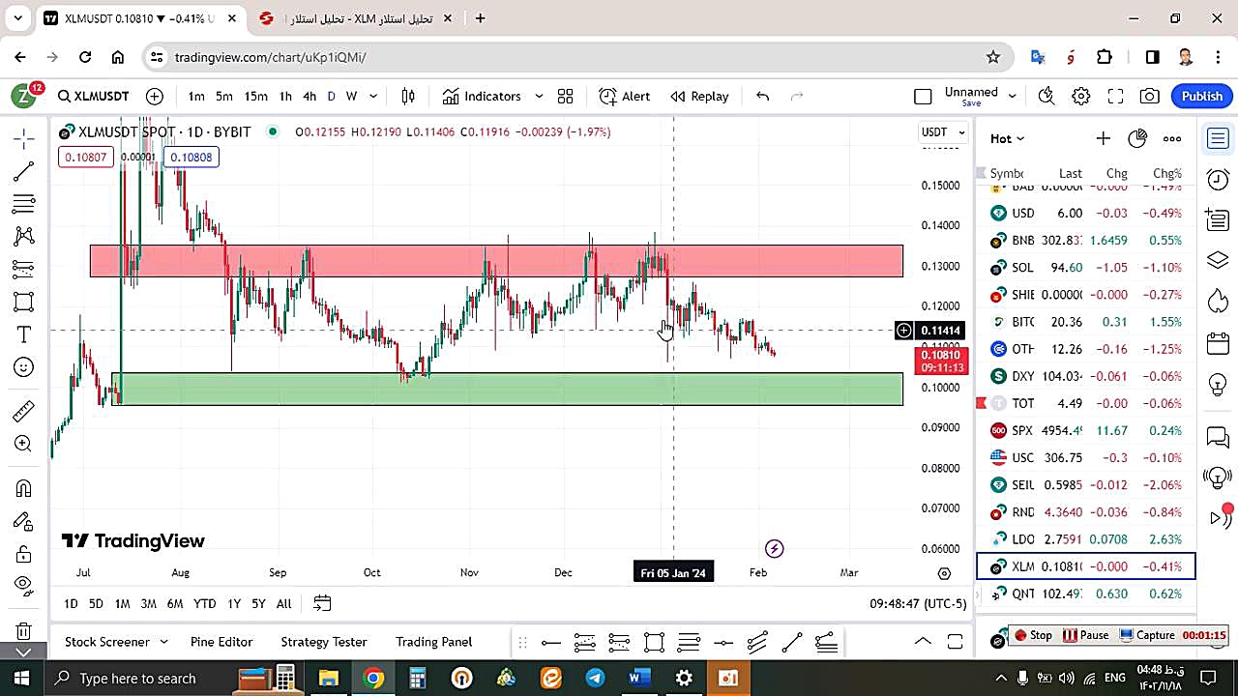Create a price Alert
Image resolution: width=1238 pixels, height=696 pixels.
625,96
